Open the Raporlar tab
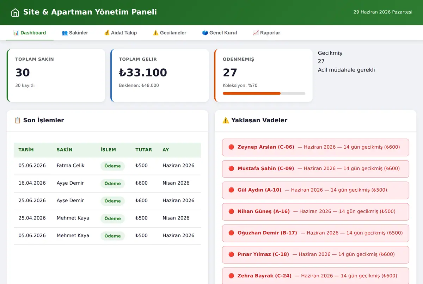 (266, 33)
